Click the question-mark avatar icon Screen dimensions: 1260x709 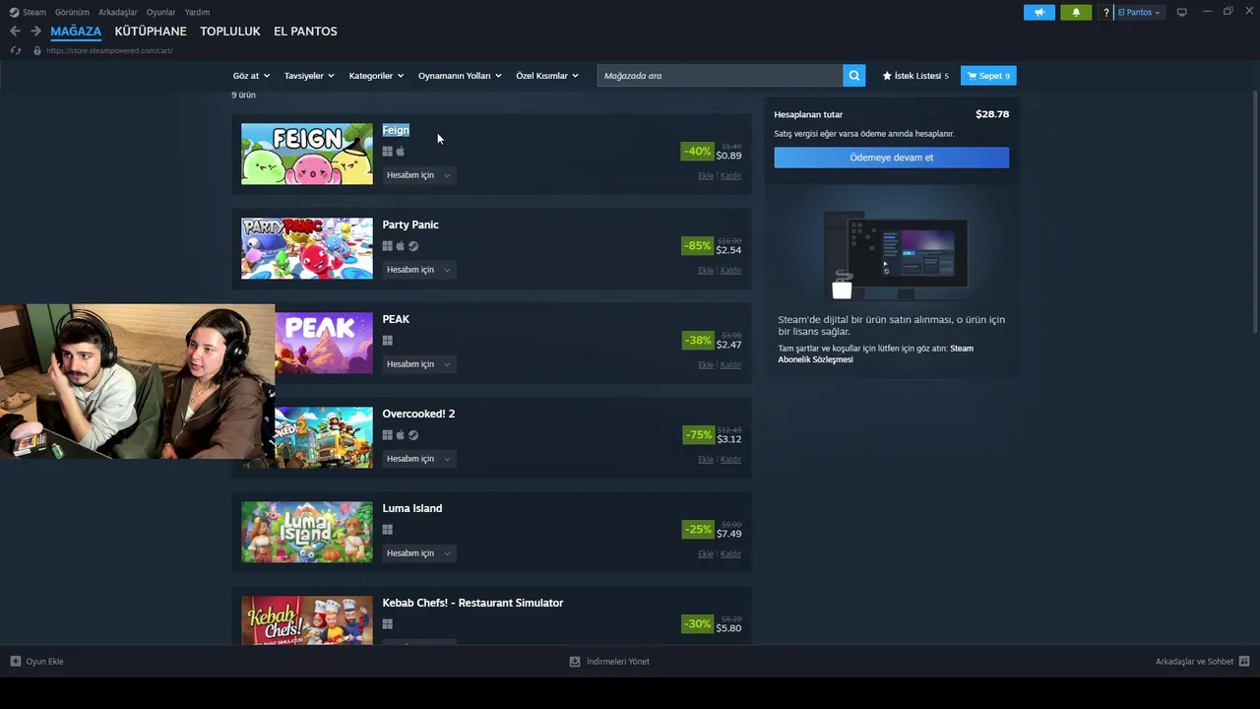(1106, 12)
